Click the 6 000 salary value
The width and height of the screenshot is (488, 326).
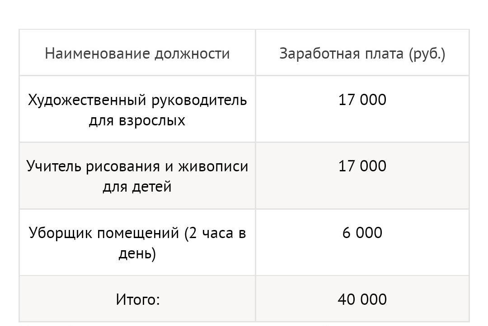pyautogui.click(x=362, y=233)
